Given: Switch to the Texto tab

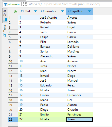Looking at the screenshot, I should pyautogui.click(x=5, y=31).
